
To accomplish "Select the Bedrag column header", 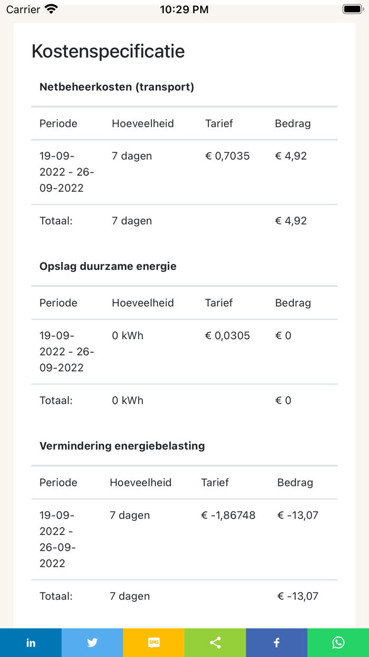I will pos(292,123).
